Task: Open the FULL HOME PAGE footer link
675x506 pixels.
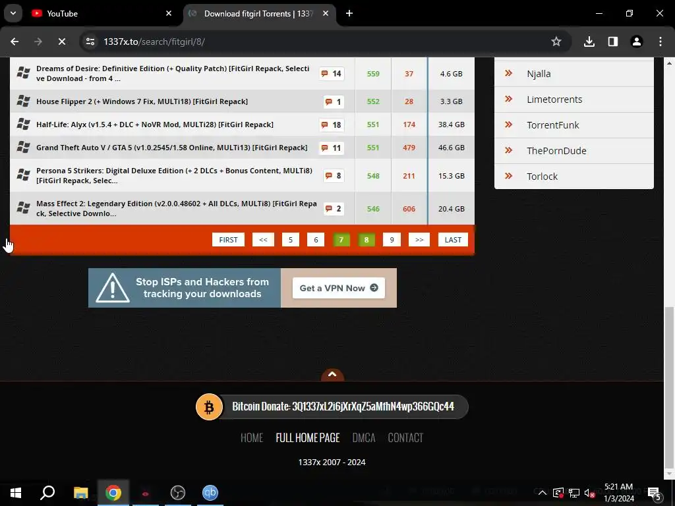Action: pos(308,437)
